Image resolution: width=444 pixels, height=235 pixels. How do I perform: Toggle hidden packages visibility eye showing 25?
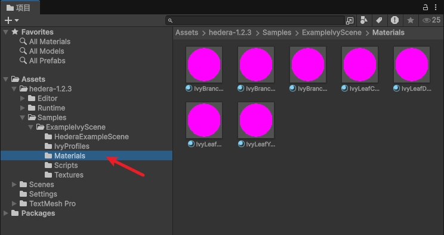point(431,20)
